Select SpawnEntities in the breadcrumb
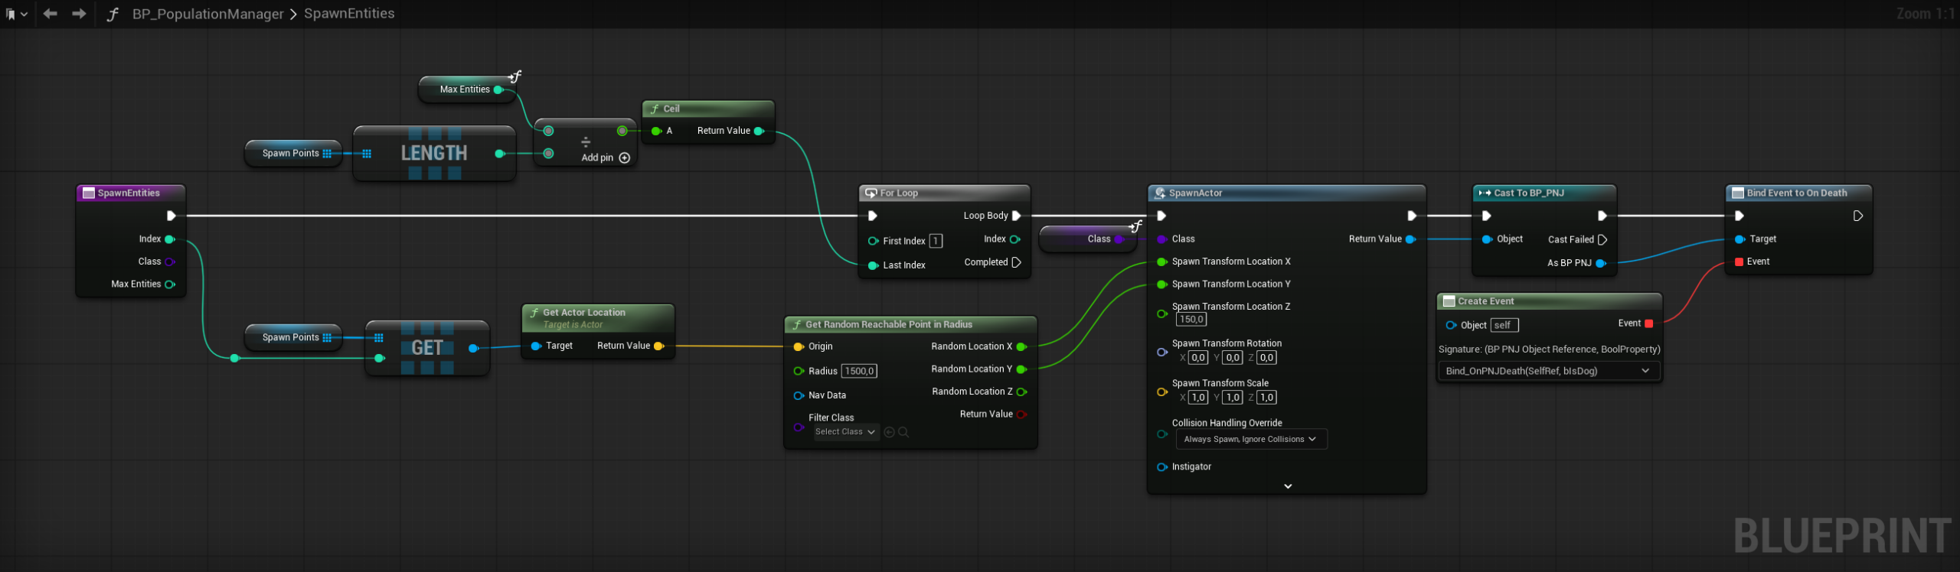1960x572 pixels. [x=349, y=14]
